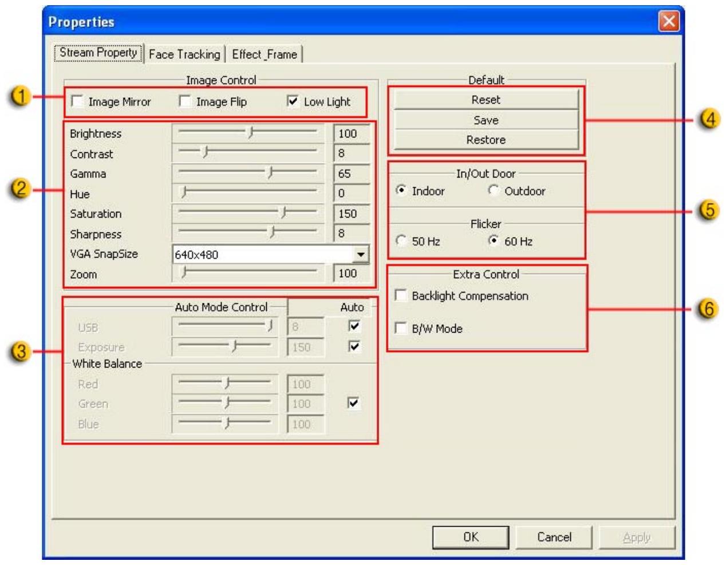Image resolution: width=726 pixels, height=565 pixels.
Task: Open the Effect_Frame tab
Action: pyautogui.click(x=264, y=54)
